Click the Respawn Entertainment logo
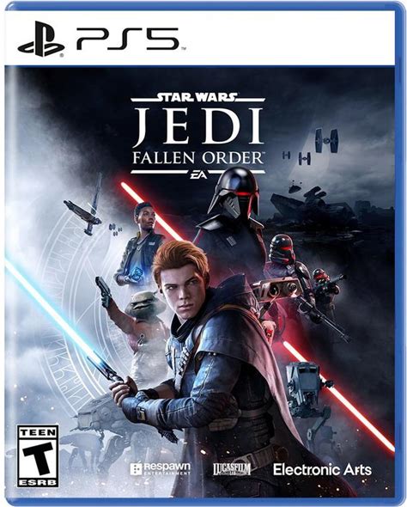This screenshot has width=407, height=507. pyautogui.click(x=161, y=468)
